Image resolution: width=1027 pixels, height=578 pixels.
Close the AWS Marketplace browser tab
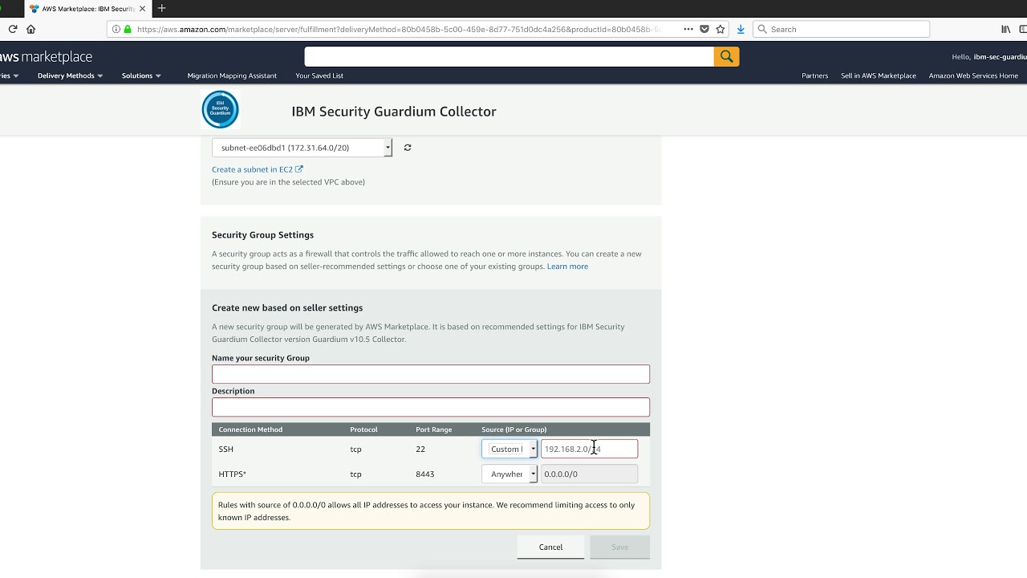pos(142,9)
